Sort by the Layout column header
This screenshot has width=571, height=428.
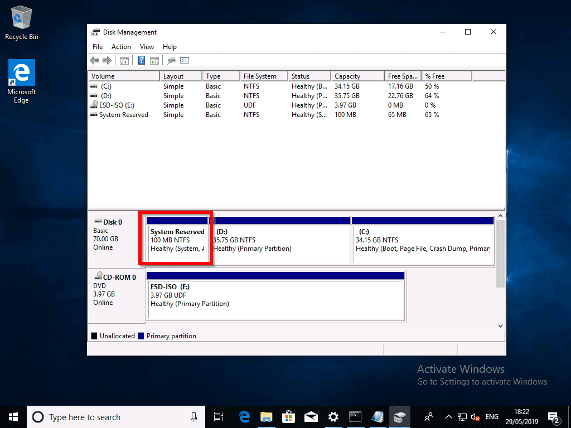click(181, 76)
